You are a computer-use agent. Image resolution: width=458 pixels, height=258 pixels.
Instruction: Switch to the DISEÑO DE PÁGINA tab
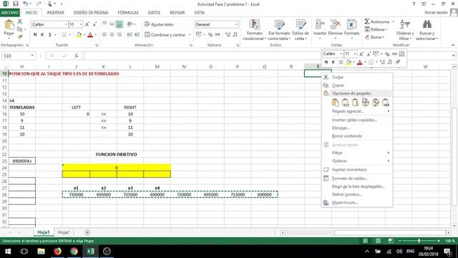pos(91,13)
